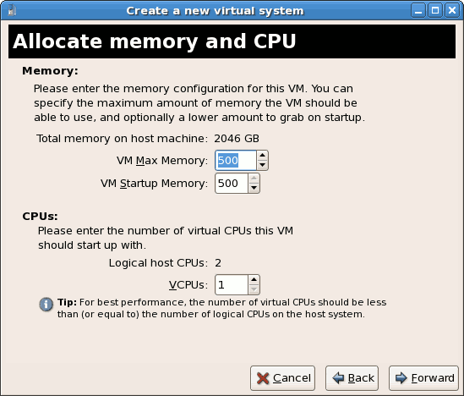Click the right arrow icon on Forward
The height and width of the screenshot is (396, 464).
coord(401,378)
